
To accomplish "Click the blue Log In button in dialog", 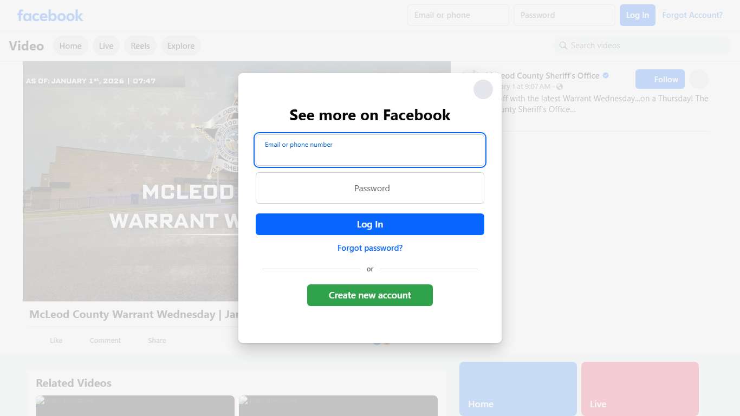I will pos(370,224).
